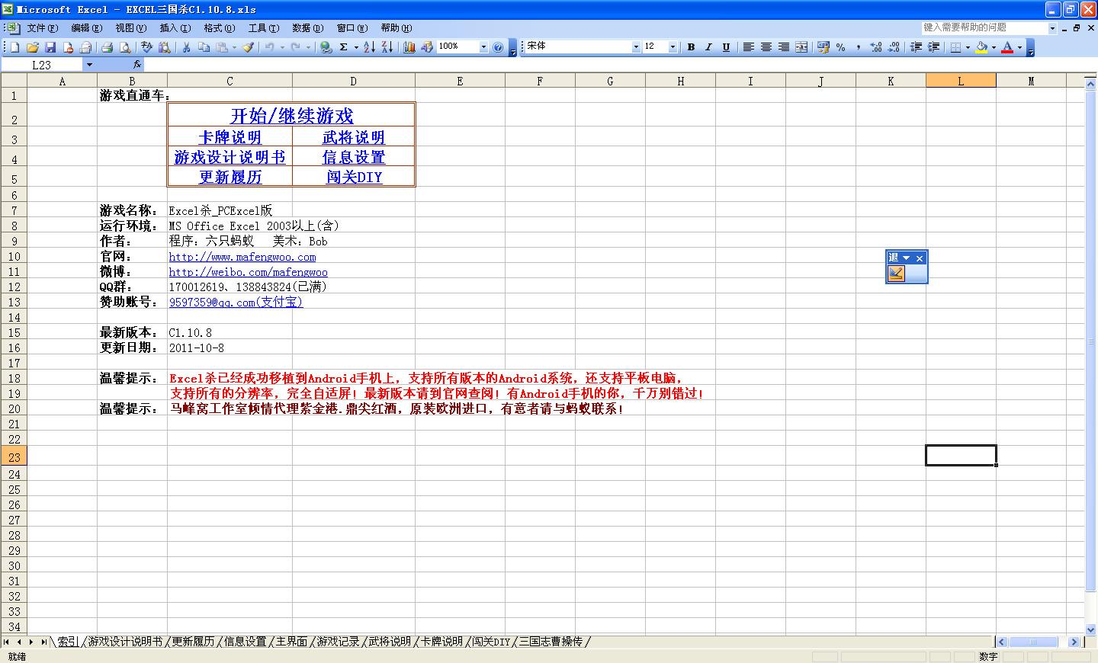The width and height of the screenshot is (1098, 663).
Task: Expand the Paste options dropdown arrow
Action: 234,47
